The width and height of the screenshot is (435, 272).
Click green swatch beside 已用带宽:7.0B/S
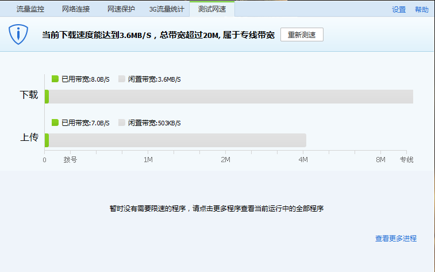pos(55,122)
